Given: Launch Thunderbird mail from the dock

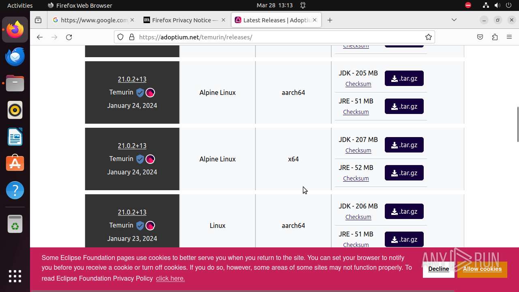Looking at the screenshot, I should pyautogui.click(x=15, y=56).
